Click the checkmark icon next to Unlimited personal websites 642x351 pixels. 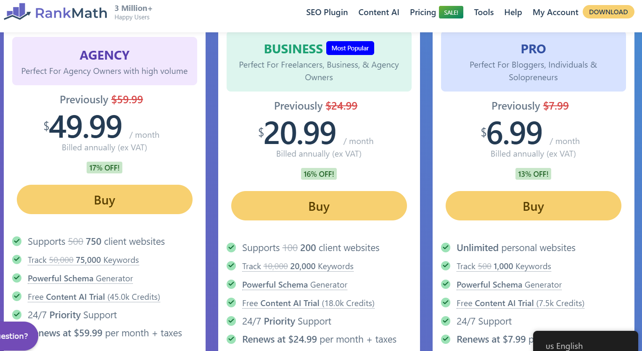coord(446,247)
